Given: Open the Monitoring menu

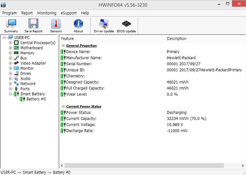Looking at the screenshot, I should click(47, 13).
